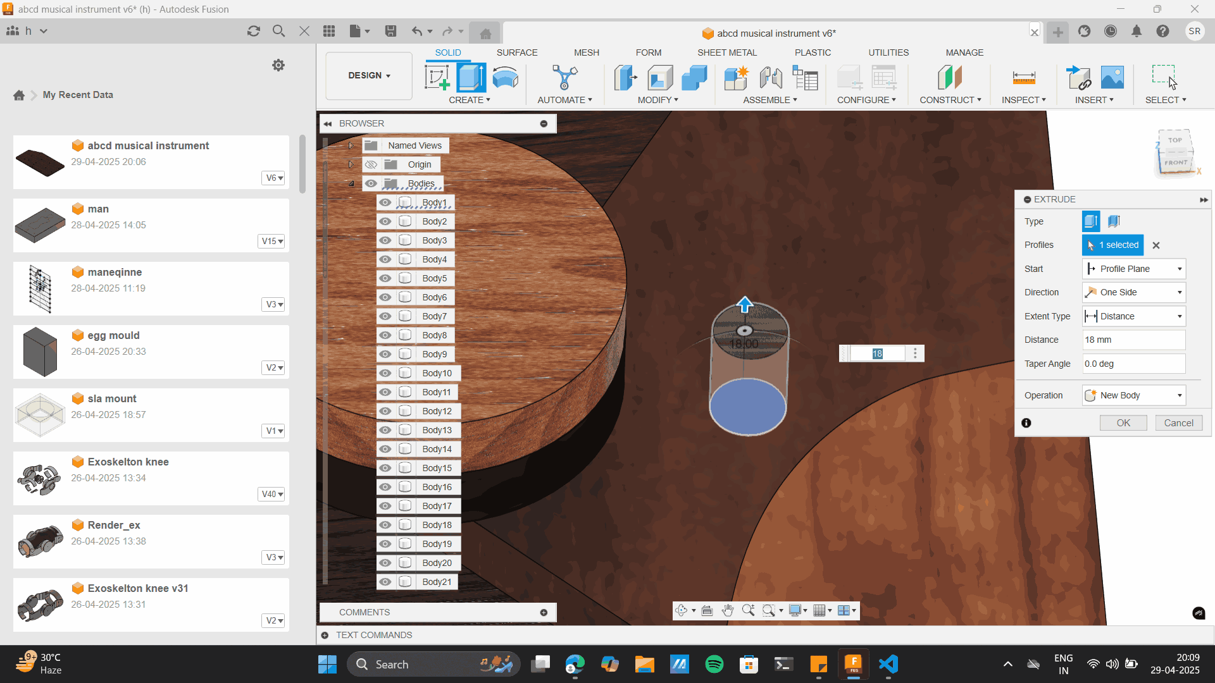This screenshot has width=1215, height=683.
Task: Select Thin Extrude type toggle
Action: pos(1114,221)
